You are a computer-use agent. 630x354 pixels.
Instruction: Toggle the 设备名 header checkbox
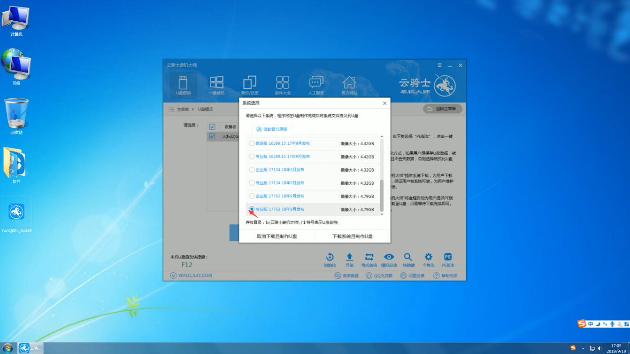[x=212, y=127]
